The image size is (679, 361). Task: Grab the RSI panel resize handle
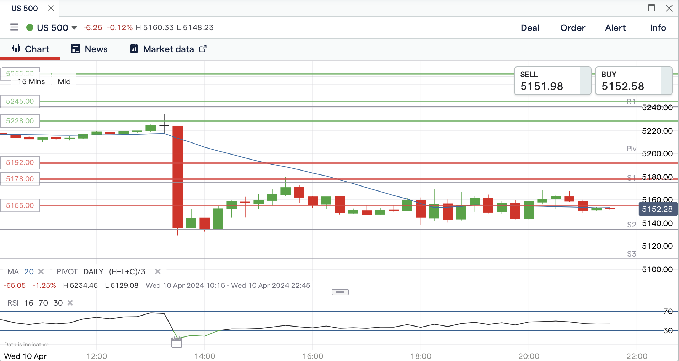tap(340, 292)
